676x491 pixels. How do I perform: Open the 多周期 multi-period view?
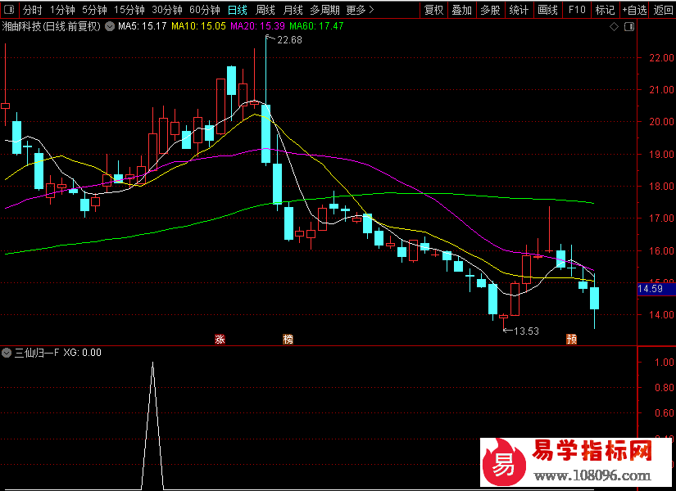(325, 10)
